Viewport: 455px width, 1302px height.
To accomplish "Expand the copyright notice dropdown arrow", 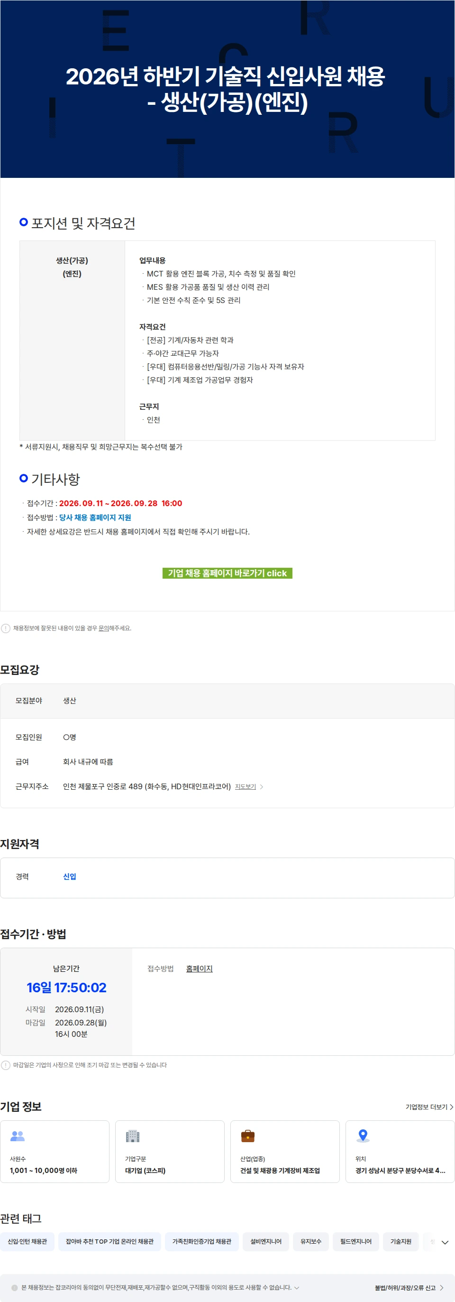I will [x=296, y=1287].
